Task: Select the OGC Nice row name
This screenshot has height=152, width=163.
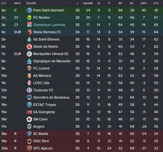Action: (x=41, y=141)
